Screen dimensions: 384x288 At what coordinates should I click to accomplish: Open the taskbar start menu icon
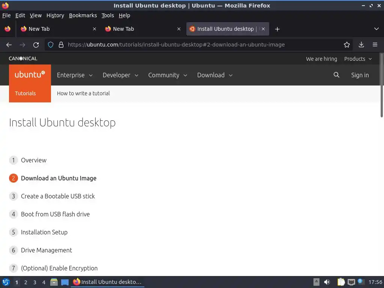click(x=6, y=282)
